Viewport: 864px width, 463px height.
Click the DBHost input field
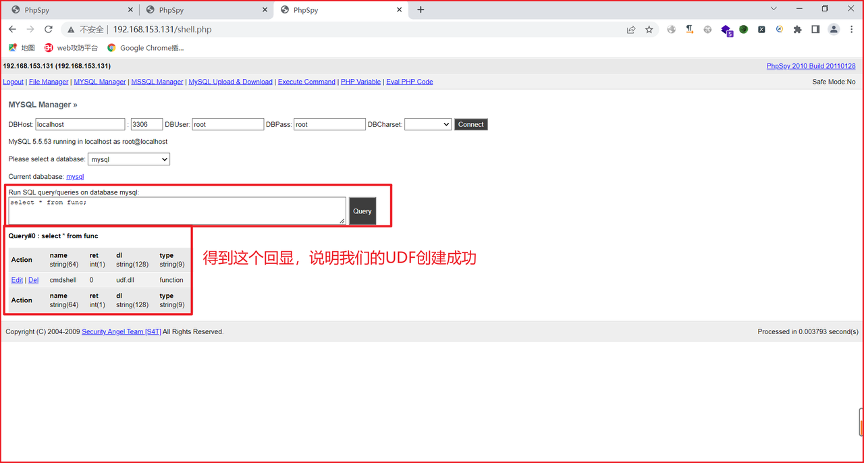pos(80,124)
